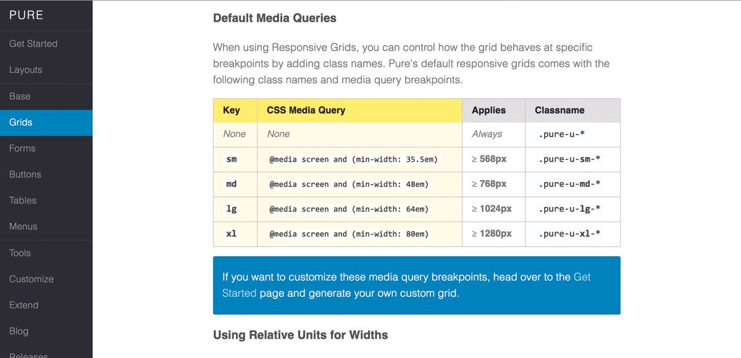Open the Blog link
This screenshot has height=358, width=741.
point(19,331)
